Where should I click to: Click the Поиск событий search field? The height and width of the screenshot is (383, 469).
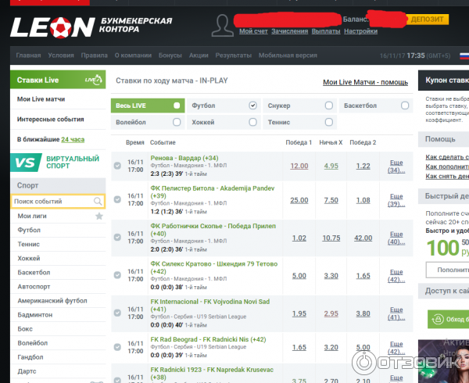(x=53, y=202)
